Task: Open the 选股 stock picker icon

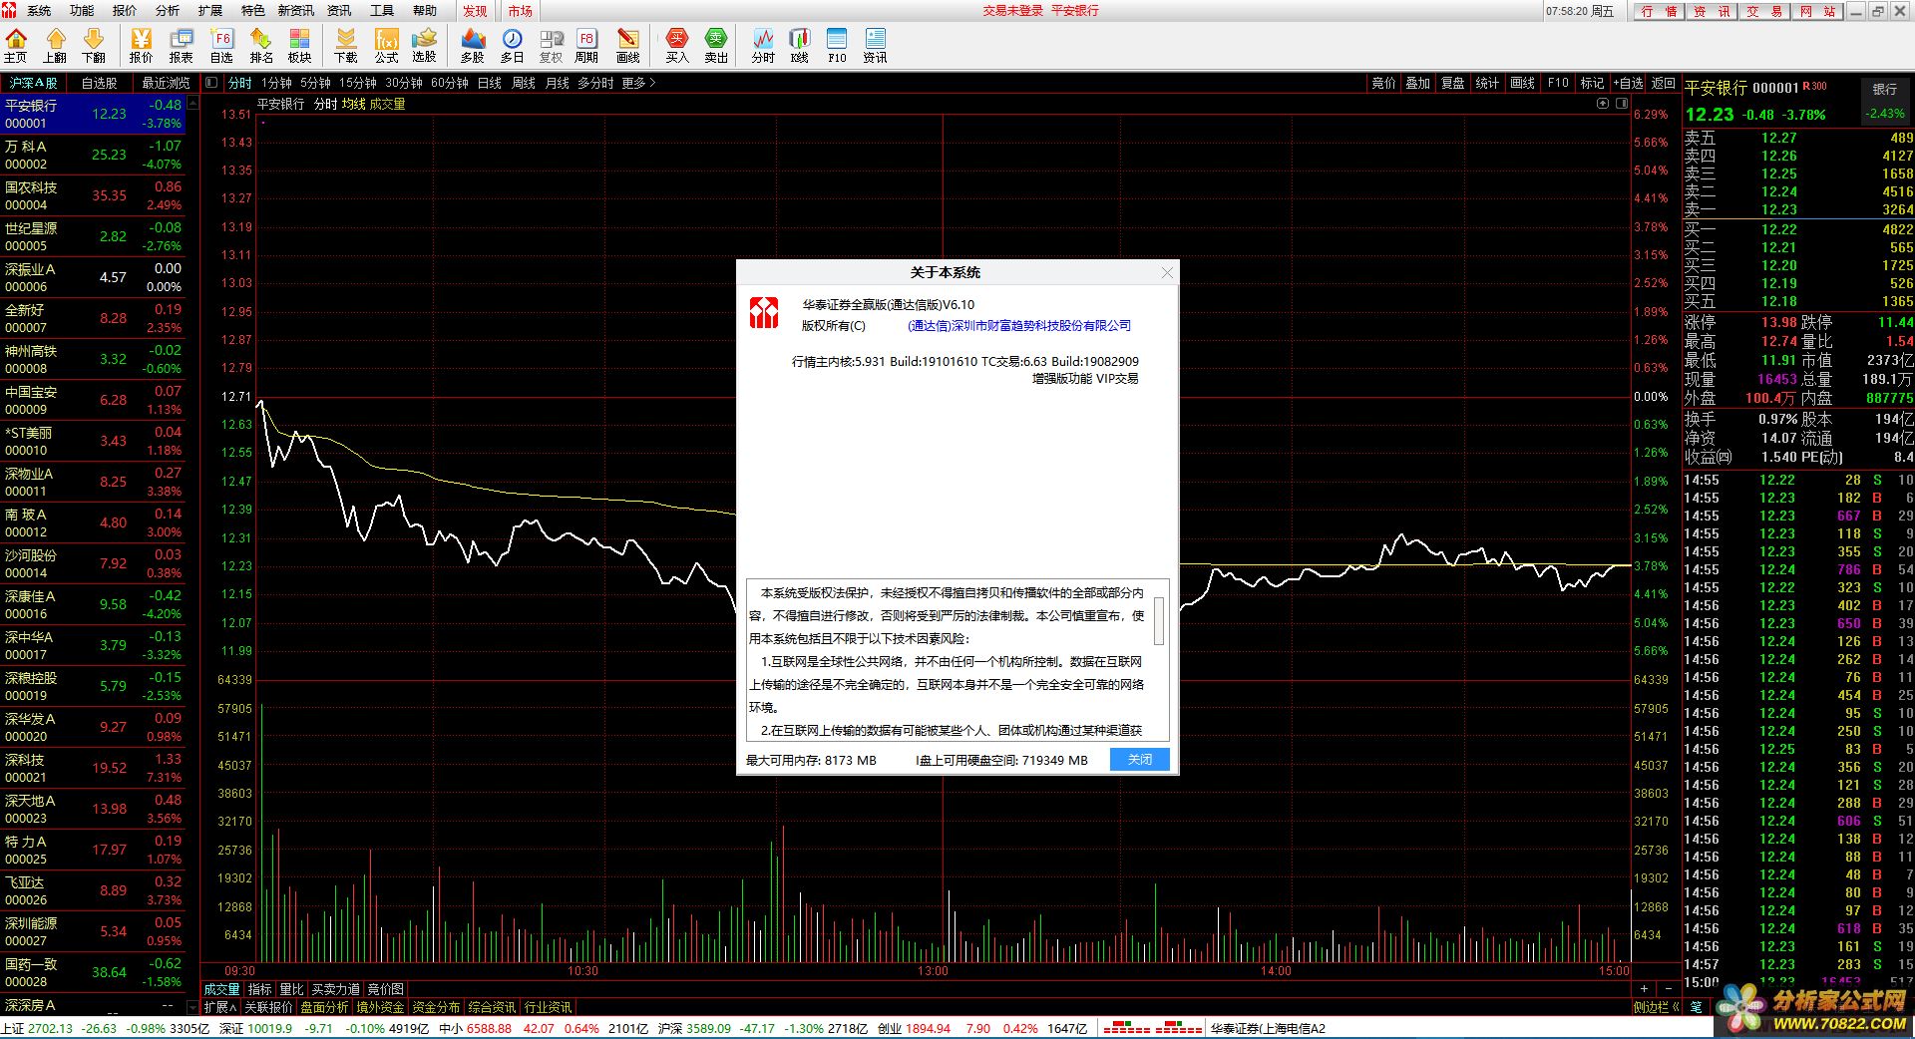Action: click(x=425, y=46)
